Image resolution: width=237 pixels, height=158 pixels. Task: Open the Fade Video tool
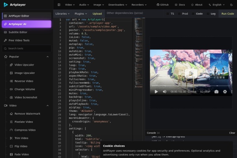click(22, 154)
